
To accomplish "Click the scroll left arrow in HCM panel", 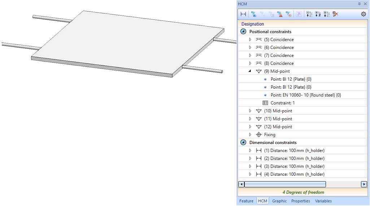I will (x=241, y=184).
